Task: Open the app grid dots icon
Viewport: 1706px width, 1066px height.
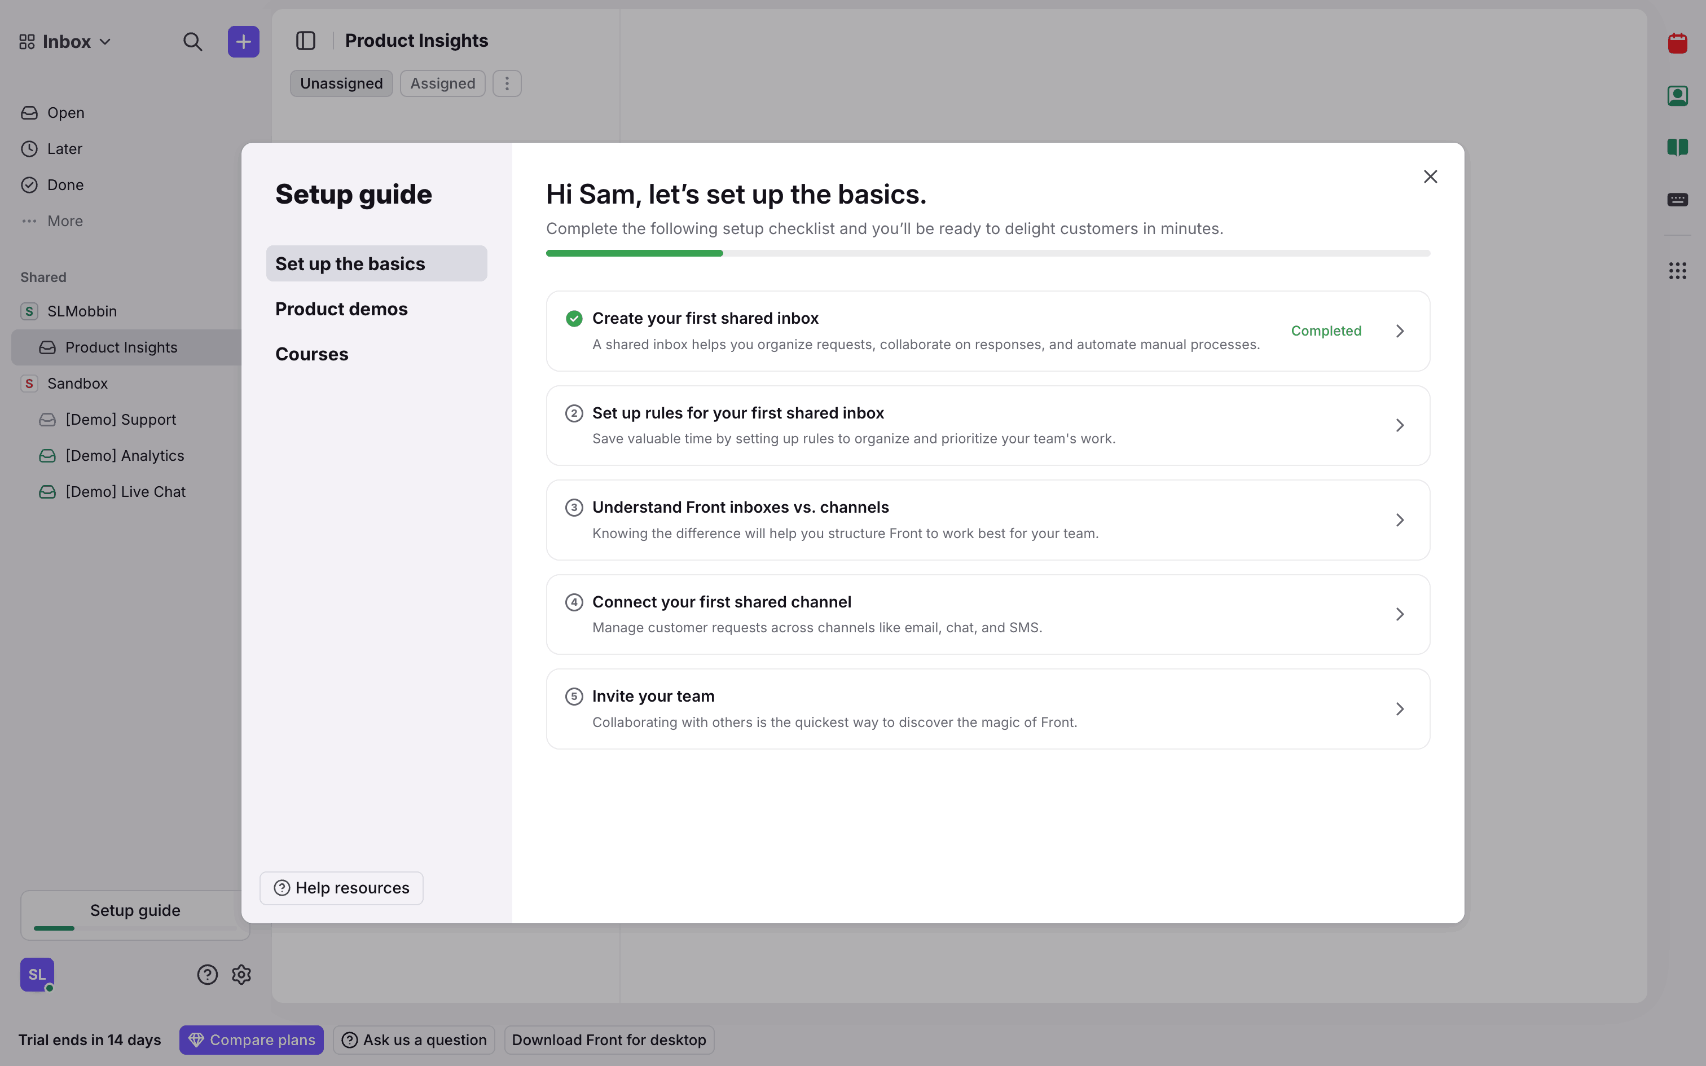Action: [1677, 271]
